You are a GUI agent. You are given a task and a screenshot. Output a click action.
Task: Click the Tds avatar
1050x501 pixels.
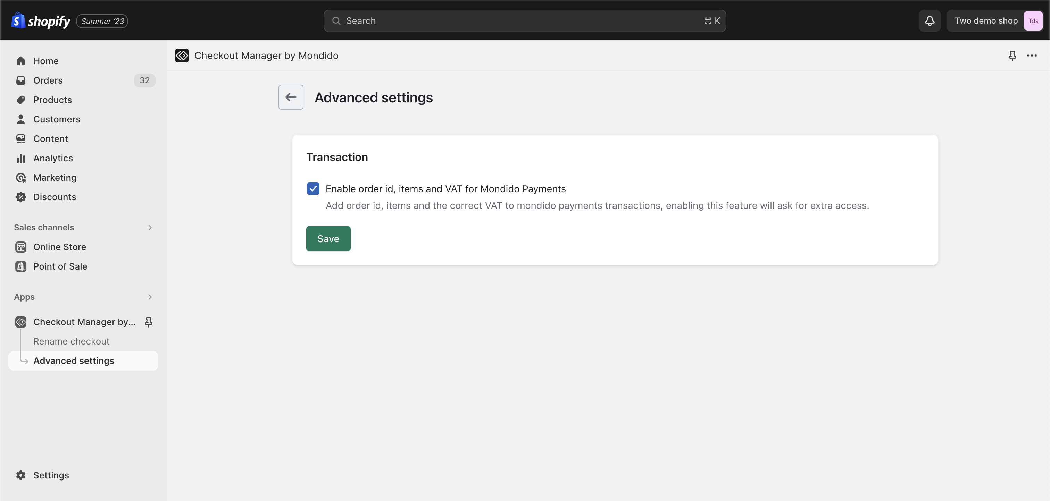1033,21
